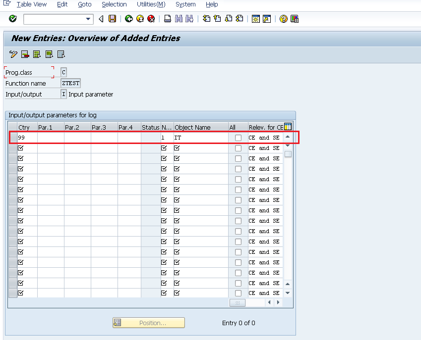Viewport: 421px width, 340px height.
Task: Open the Help menu
Action: click(212, 4)
